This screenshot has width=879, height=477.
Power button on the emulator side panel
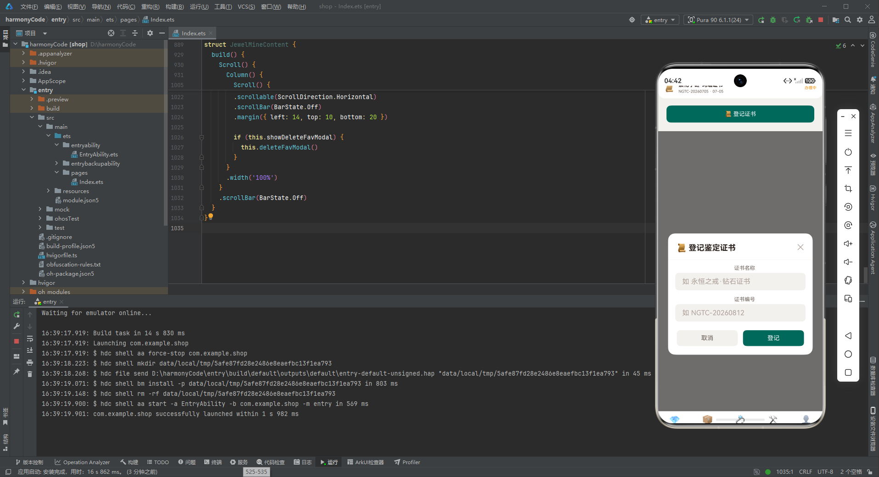848,152
